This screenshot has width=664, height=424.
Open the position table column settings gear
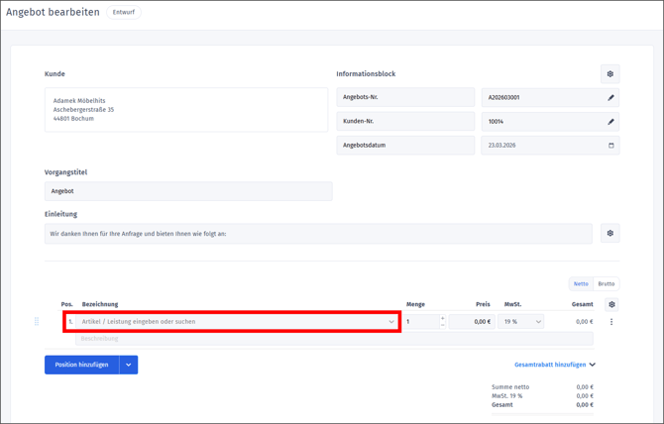tap(611, 305)
